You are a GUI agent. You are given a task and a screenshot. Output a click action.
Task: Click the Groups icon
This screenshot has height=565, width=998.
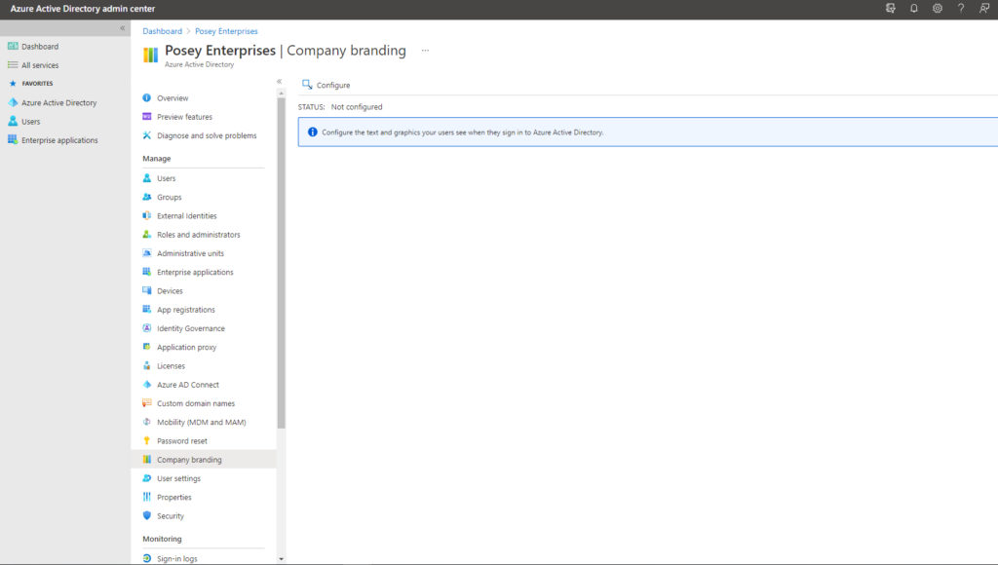(x=147, y=197)
